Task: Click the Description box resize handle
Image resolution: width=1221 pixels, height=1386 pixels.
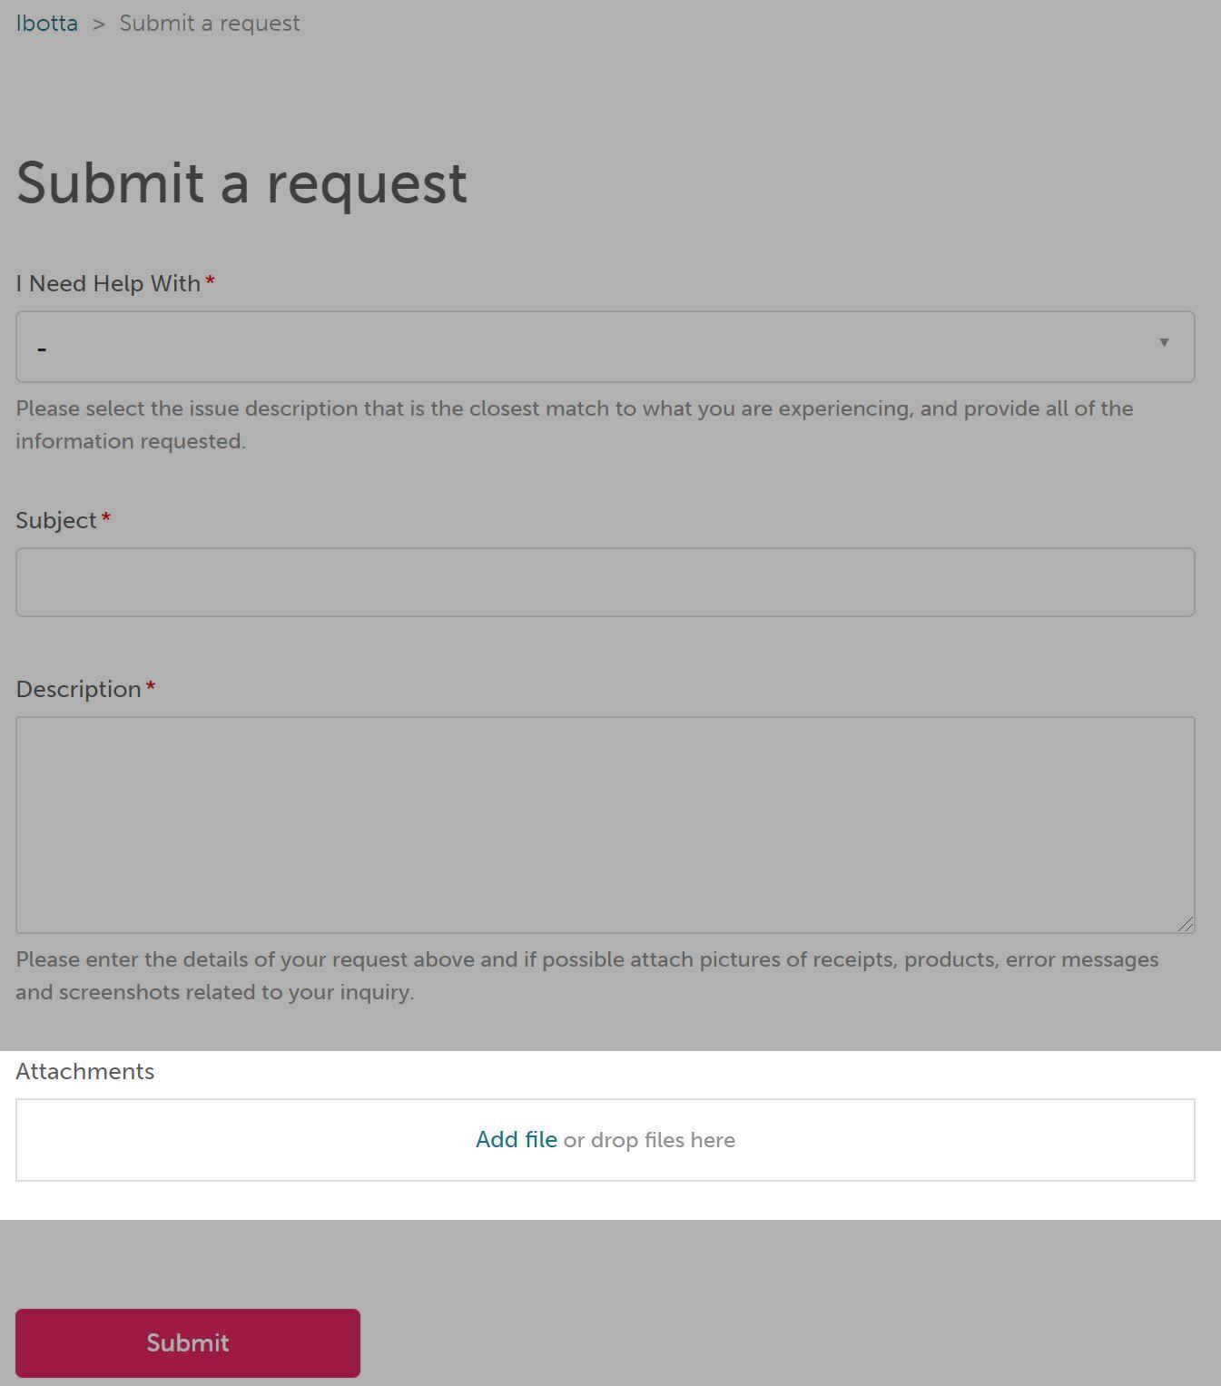Action: coord(1186,924)
